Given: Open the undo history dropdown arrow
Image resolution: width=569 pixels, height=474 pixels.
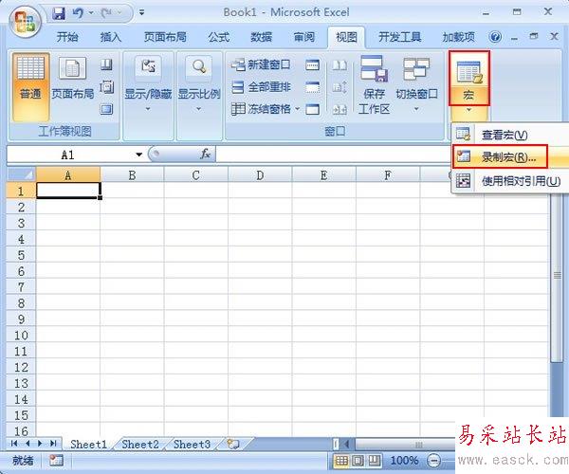Looking at the screenshot, I should click(x=91, y=13).
